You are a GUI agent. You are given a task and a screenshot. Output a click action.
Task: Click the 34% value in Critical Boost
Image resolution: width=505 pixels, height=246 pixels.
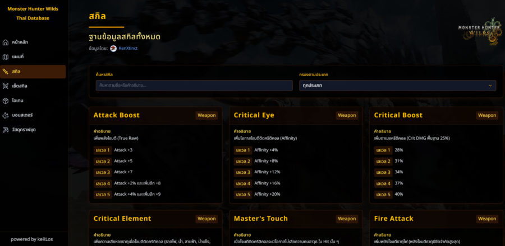tap(399, 172)
